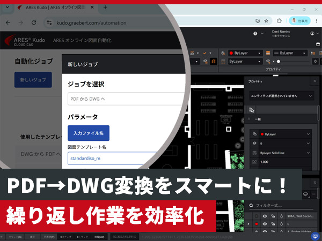Toggle lock of Wall Secon layer
This screenshot has width=322, height=241.
(x=273, y=216)
